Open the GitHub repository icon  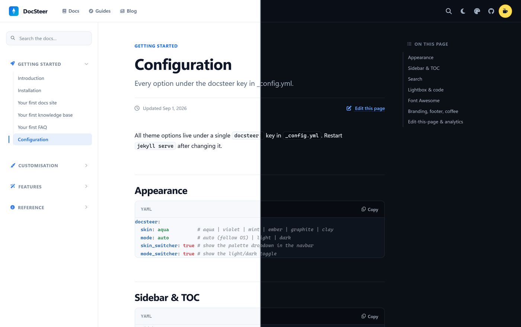click(491, 11)
